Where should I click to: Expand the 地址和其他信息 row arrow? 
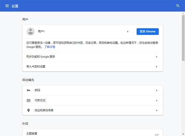(x=157, y=110)
